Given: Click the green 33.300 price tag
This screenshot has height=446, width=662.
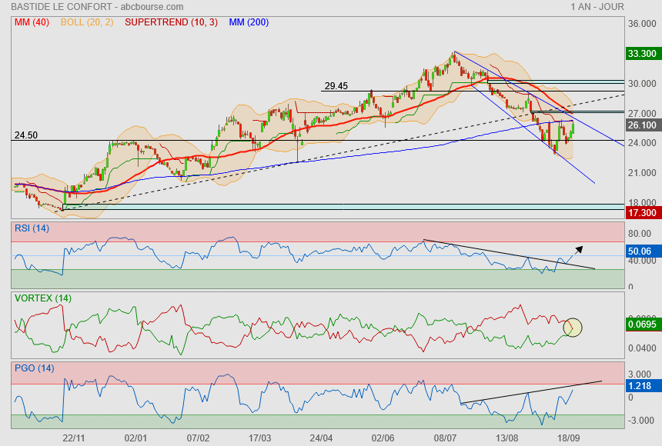Looking at the screenshot, I should click(642, 54).
